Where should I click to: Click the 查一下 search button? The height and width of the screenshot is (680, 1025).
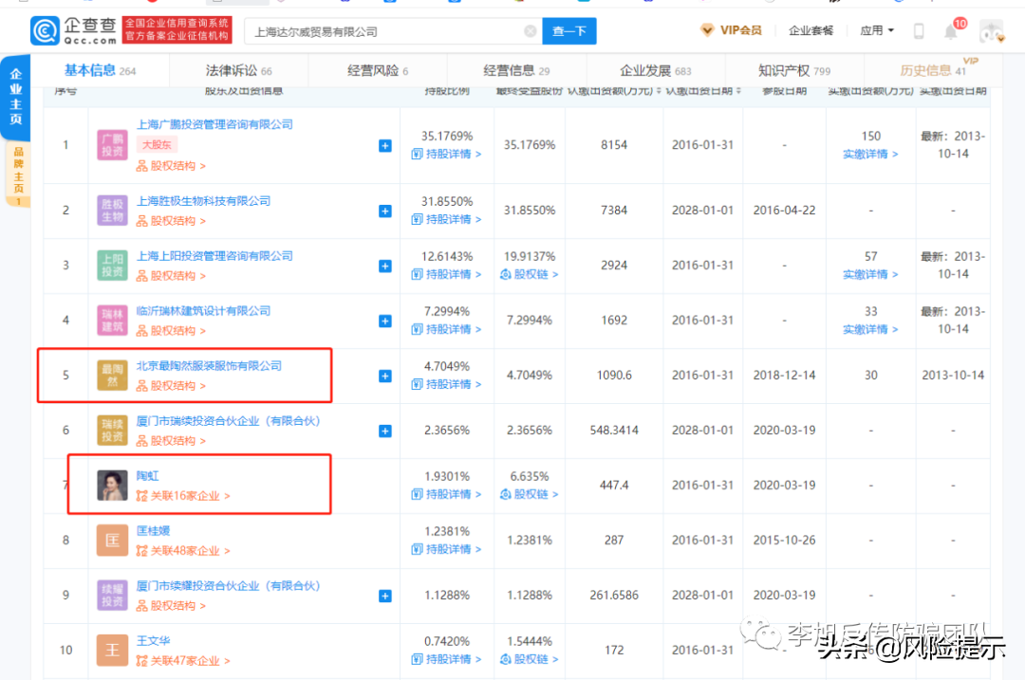point(569,31)
